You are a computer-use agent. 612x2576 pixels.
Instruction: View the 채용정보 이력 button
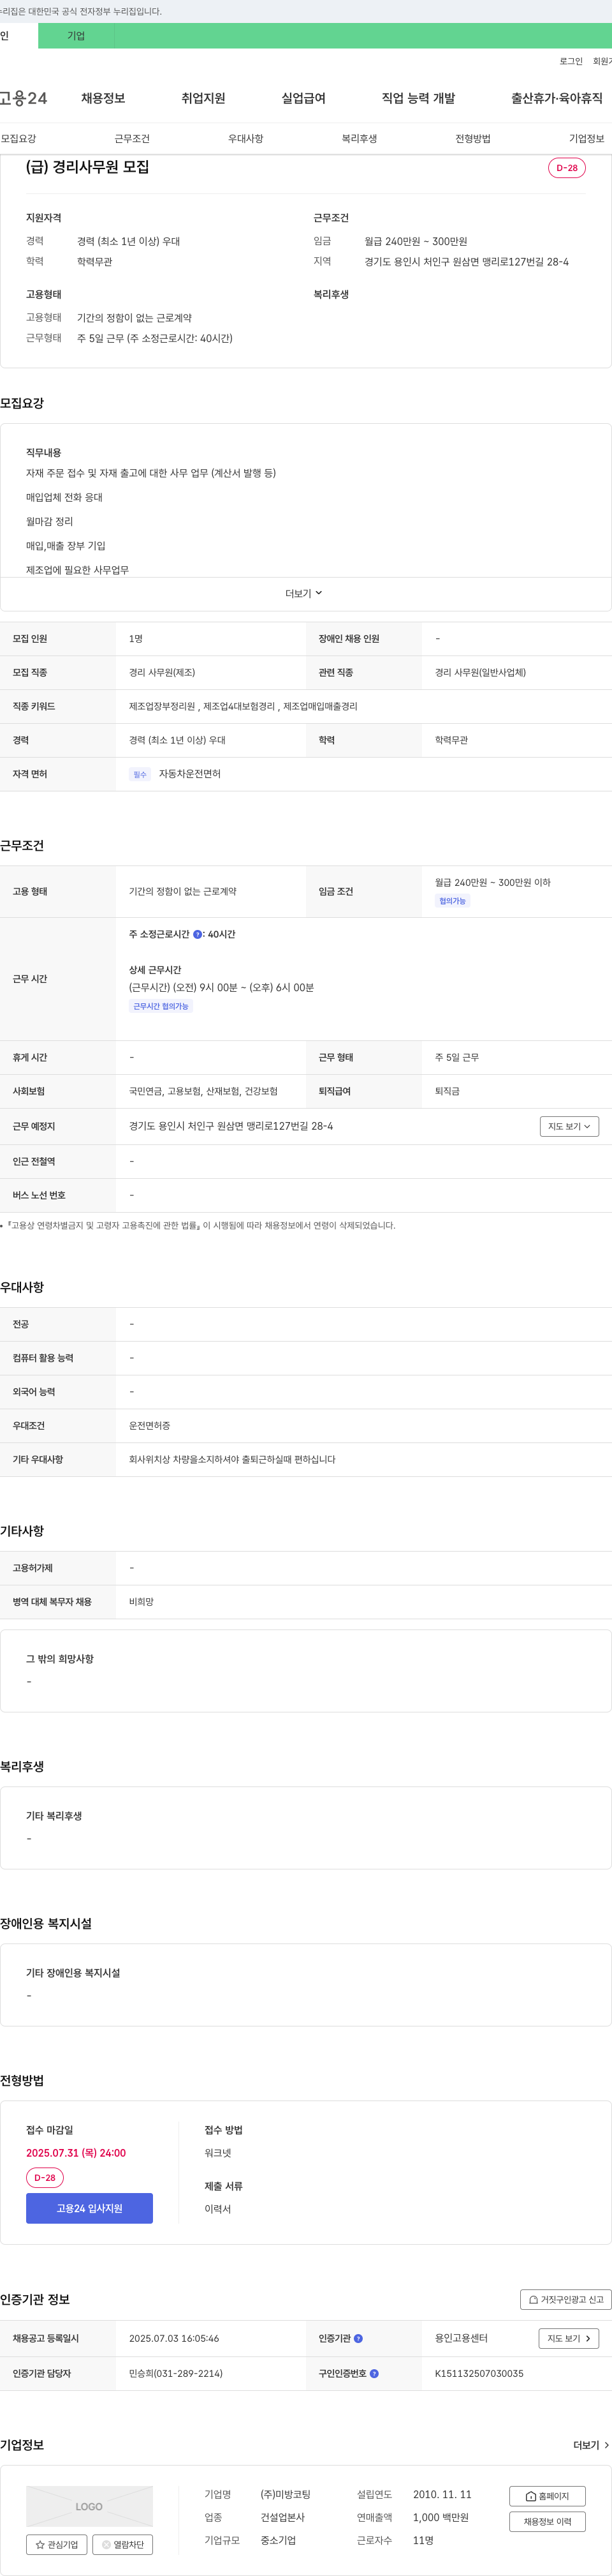tap(547, 2521)
